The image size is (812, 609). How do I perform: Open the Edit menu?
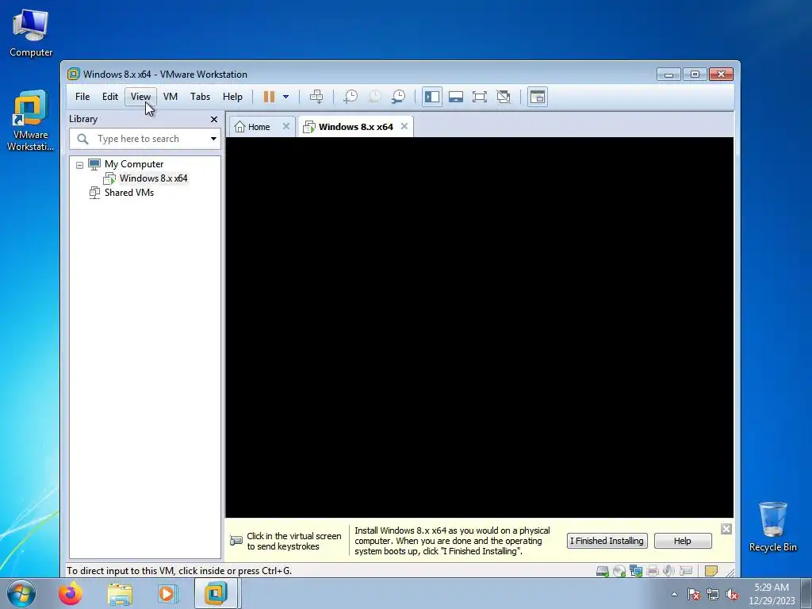(x=109, y=97)
